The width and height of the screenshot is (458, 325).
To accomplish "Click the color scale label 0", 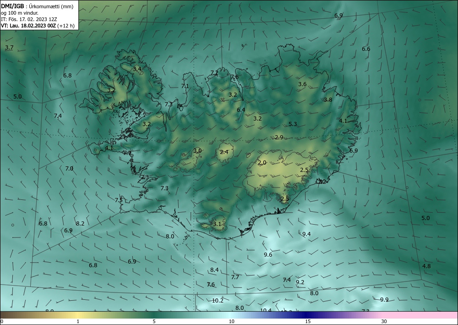I will pos(2,321).
